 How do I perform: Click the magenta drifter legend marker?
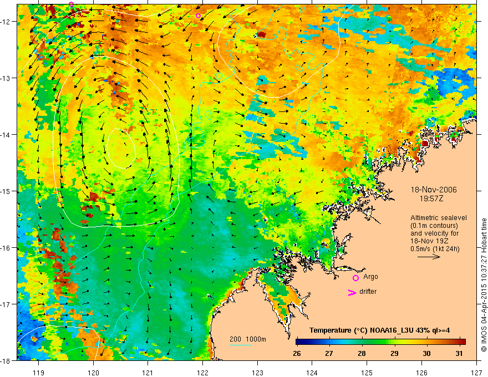coord(352,292)
